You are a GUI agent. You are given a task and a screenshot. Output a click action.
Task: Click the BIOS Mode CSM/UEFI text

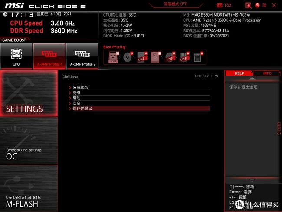[x=124, y=36]
